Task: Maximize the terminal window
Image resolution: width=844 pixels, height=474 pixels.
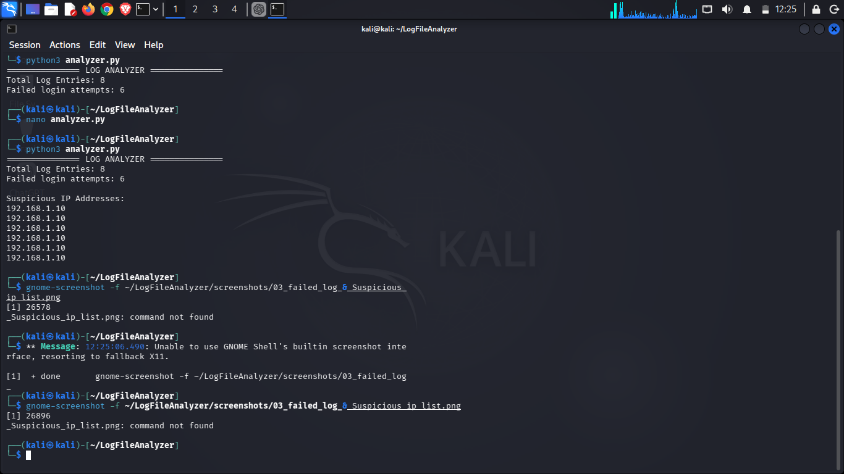Action: (819, 29)
